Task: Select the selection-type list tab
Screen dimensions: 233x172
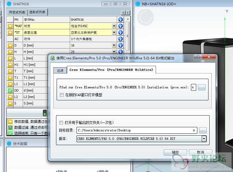Action: click(x=37, y=12)
